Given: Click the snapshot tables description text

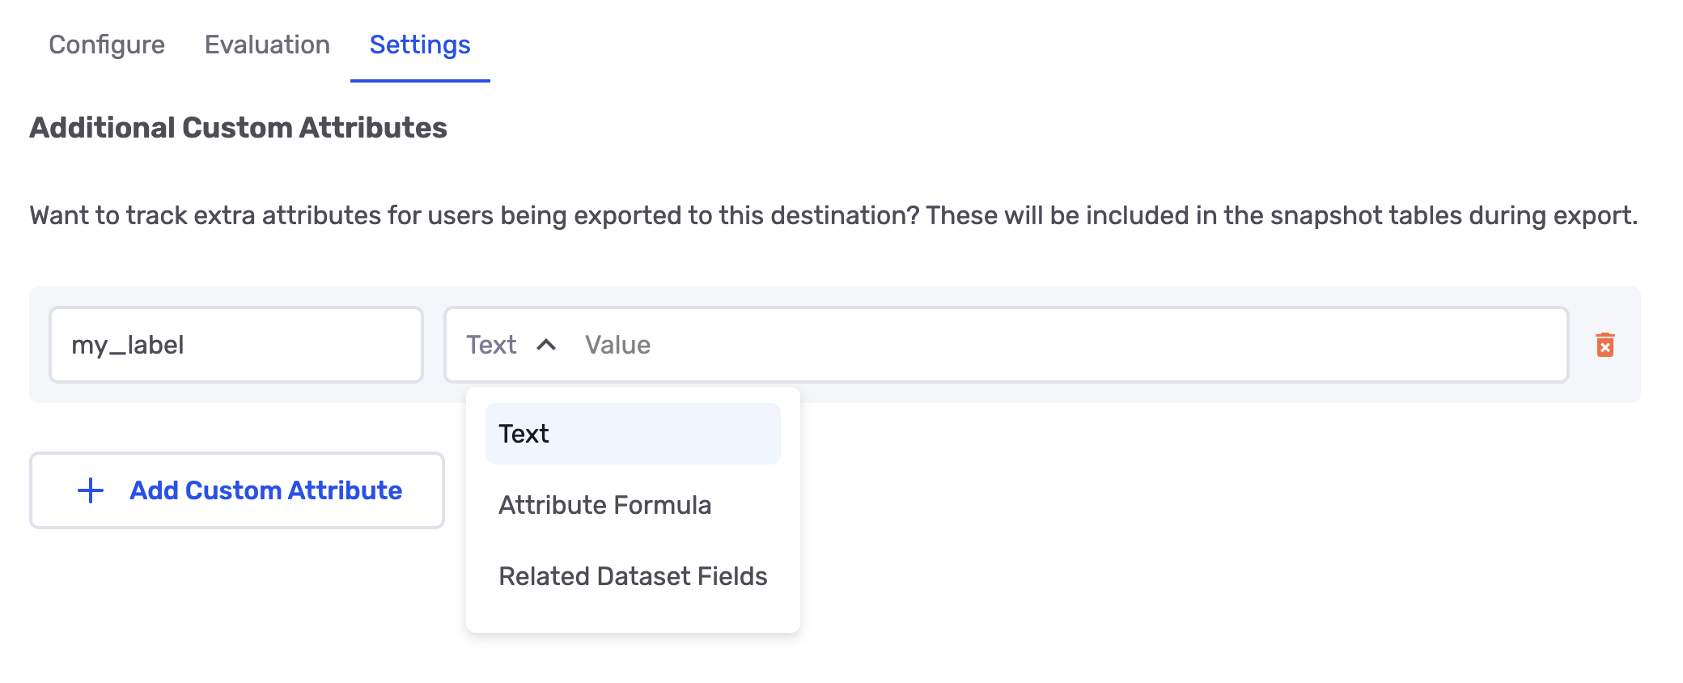Looking at the screenshot, I should [x=833, y=215].
